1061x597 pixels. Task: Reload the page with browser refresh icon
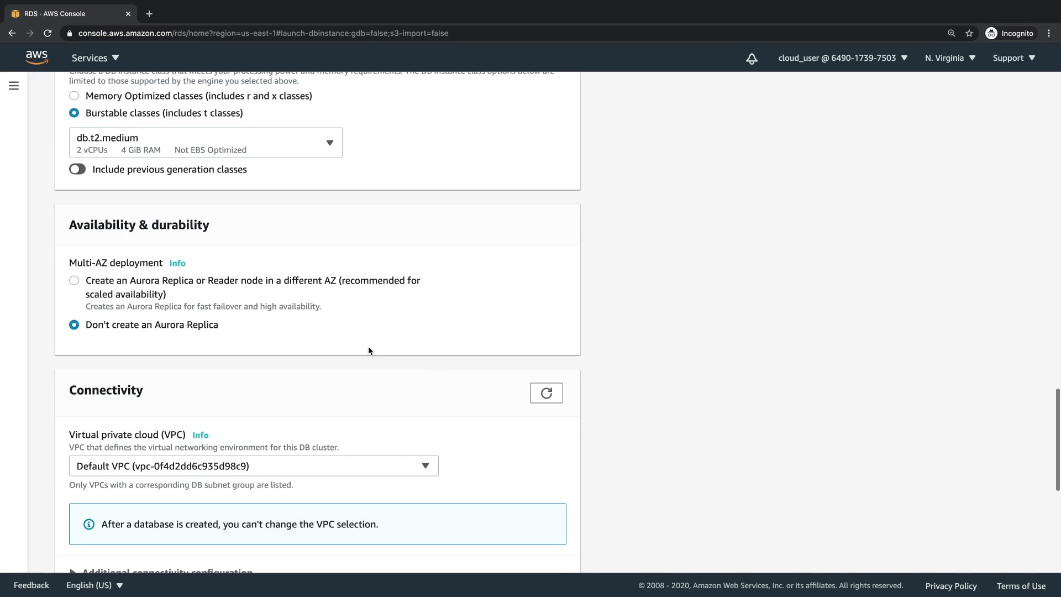pyautogui.click(x=48, y=33)
